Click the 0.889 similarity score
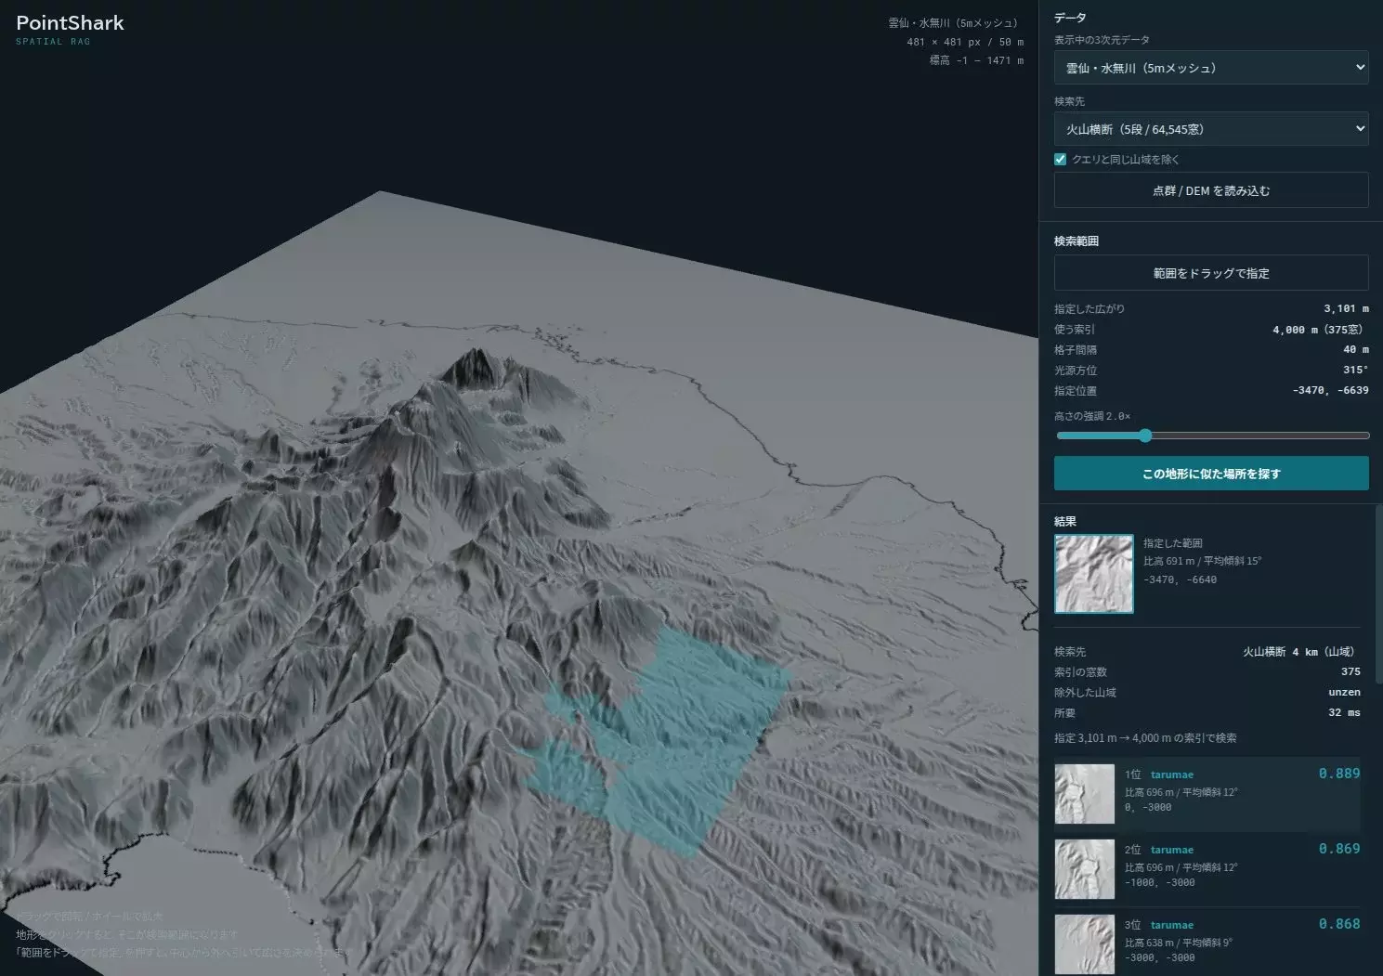1383x976 pixels. tap(1339, 774)
